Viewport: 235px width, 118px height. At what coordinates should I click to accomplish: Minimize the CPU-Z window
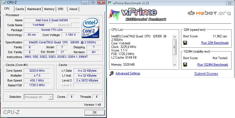coord(85,2)
